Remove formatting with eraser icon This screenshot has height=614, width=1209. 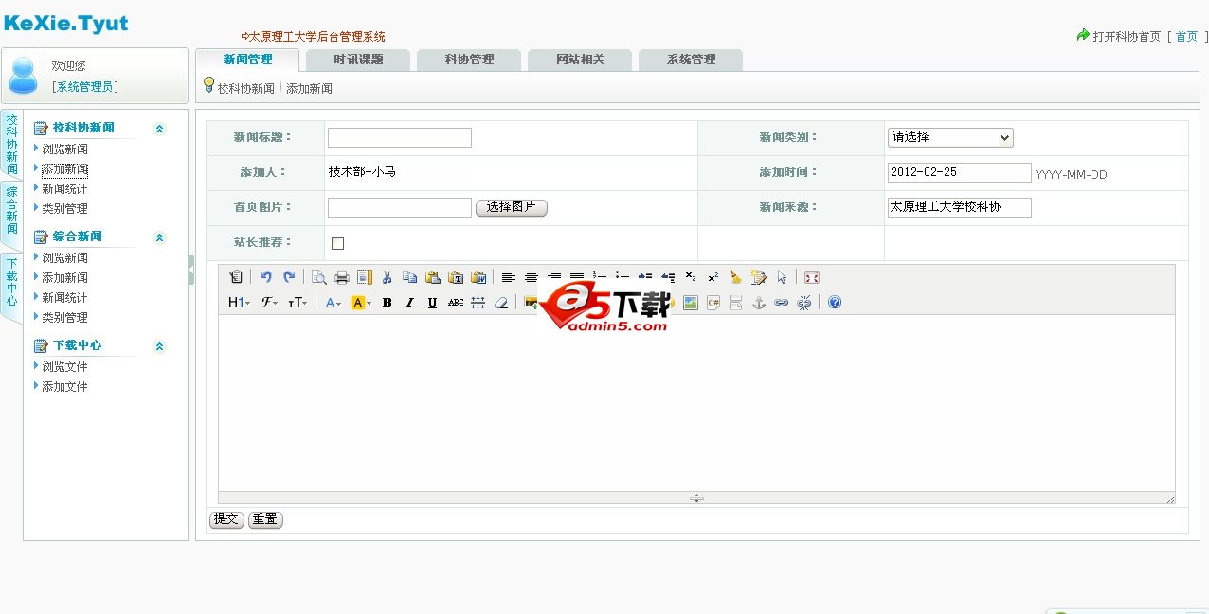point(501,303)
